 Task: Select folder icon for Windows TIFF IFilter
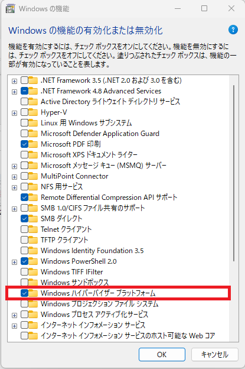coord(33,272)
